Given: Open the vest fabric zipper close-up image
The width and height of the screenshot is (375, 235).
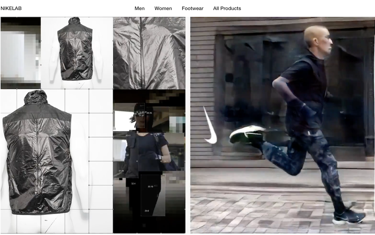Looking at the screenshot, I should click(149, 53).
